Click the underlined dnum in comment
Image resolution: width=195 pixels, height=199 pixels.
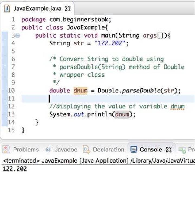point(178,106)
